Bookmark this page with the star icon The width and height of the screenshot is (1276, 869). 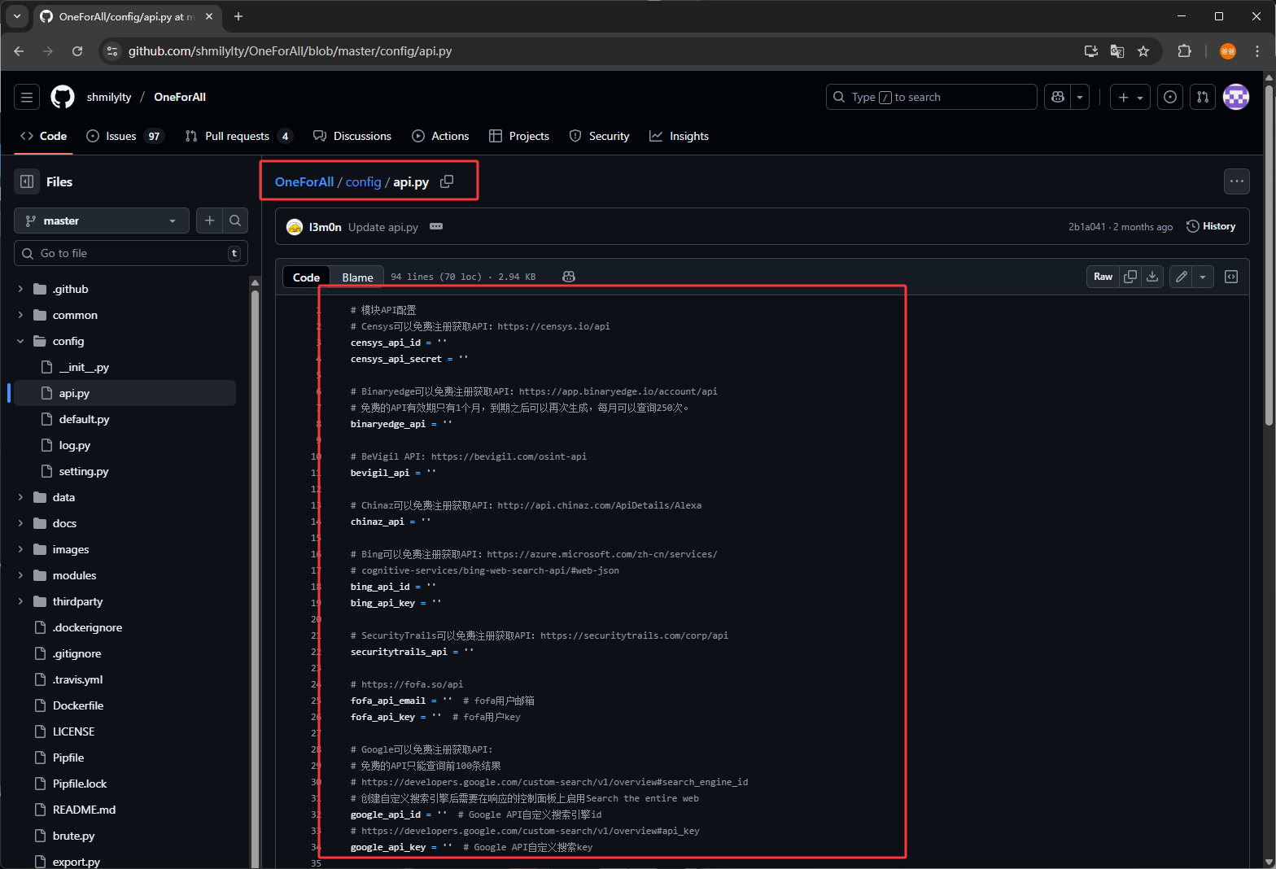tap(1143, 51)
